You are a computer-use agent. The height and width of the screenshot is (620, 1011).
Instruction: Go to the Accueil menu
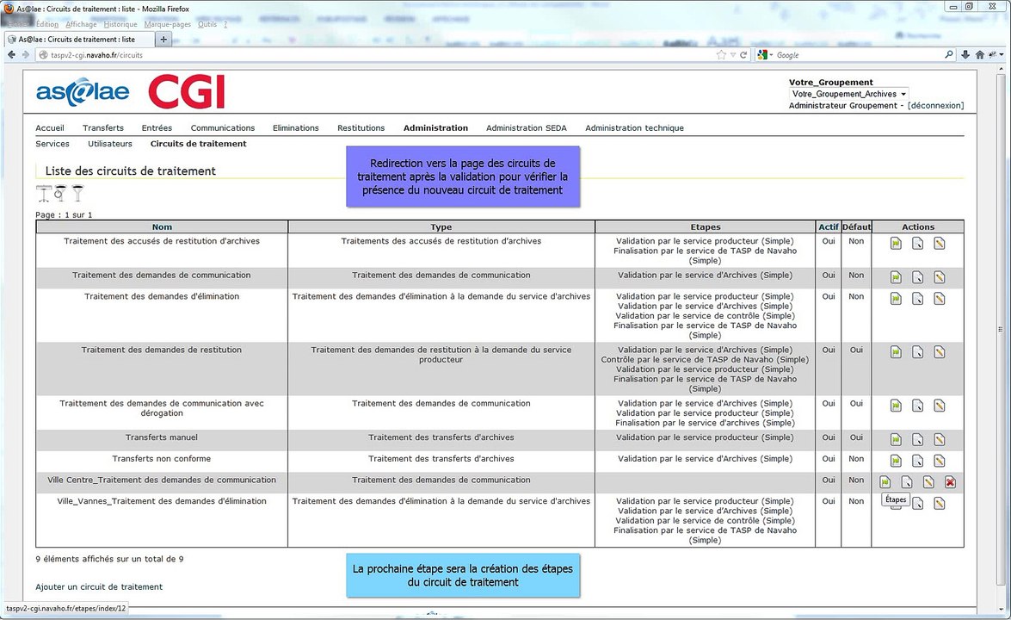50,127
